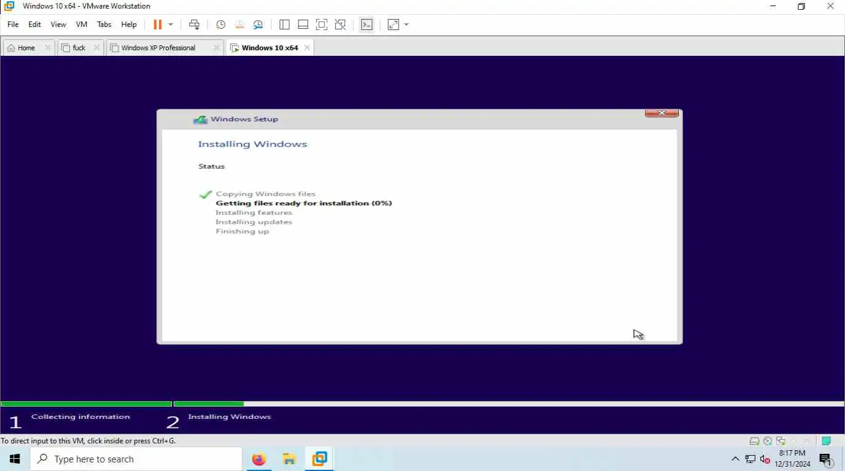Switch to the Windows XP Professional tab
The image size is (845, 471).
[x=158, y=48]
